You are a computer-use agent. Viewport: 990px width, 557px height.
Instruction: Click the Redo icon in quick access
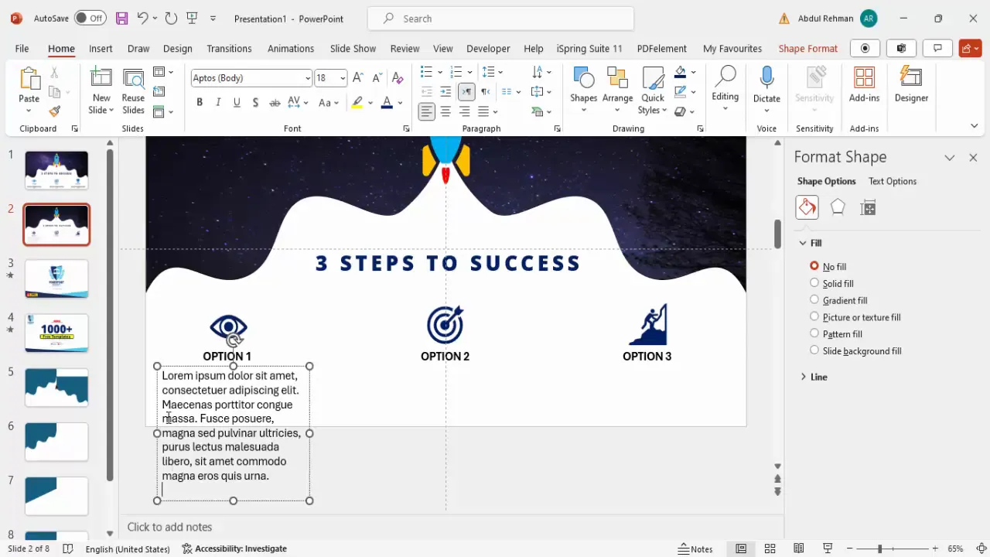pos(171,18)
